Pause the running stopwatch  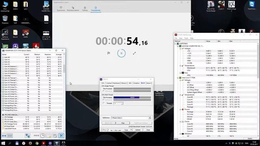point(121,53)
